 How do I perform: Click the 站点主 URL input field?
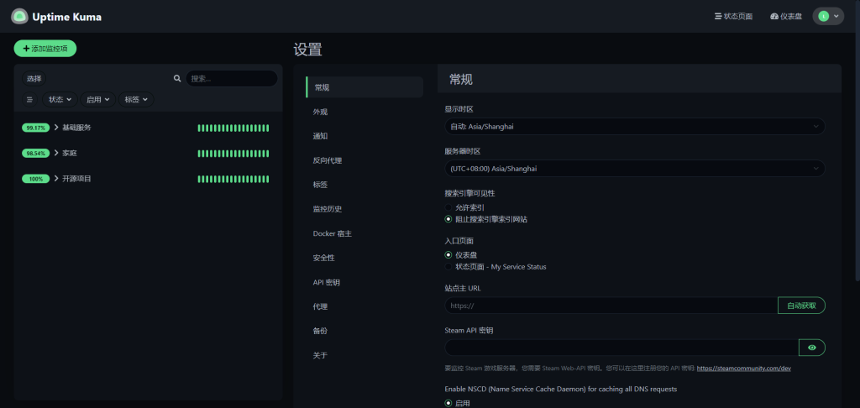(x=611, y=306)
